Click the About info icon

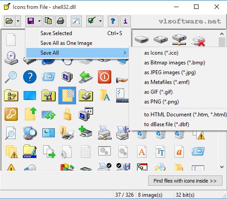125,21
